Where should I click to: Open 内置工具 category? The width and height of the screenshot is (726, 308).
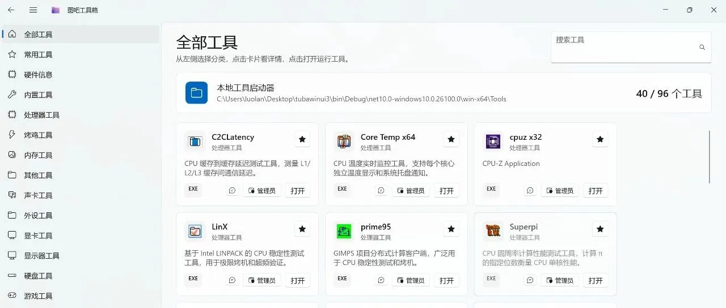81,95
